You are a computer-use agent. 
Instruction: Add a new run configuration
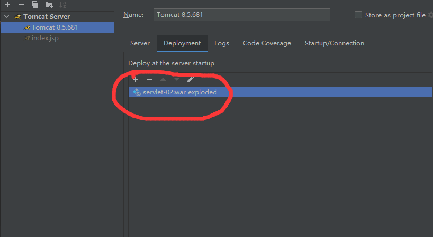(7, 5)
